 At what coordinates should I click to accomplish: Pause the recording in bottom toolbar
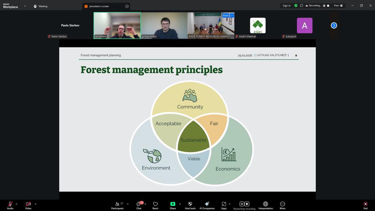242,204
